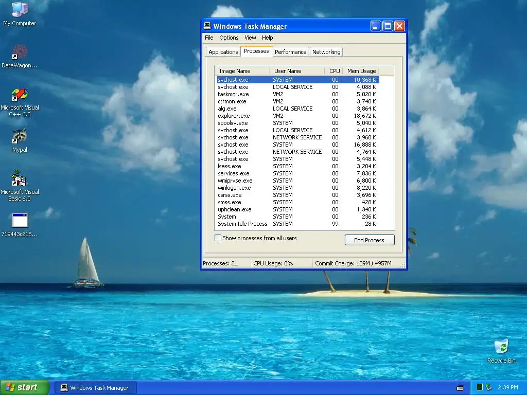Select the System Idle Process row

point(298,224)
